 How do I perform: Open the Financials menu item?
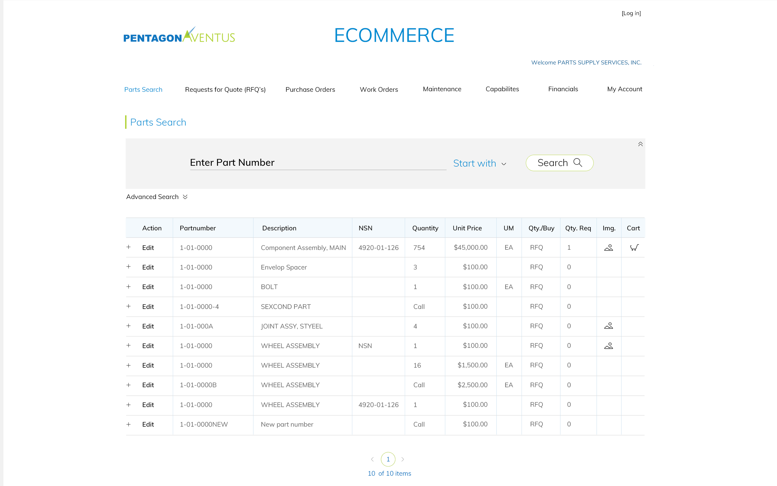563,89
